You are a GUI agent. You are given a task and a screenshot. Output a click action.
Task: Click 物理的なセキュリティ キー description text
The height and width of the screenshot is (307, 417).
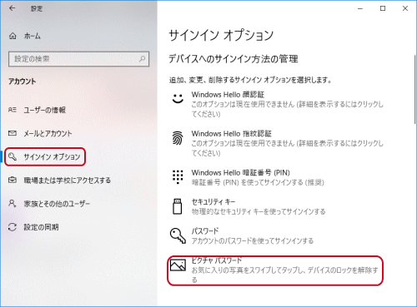(x=259, y=211)
